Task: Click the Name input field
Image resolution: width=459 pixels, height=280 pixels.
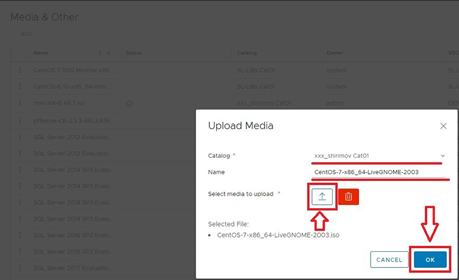Action: tap(379, 172)
